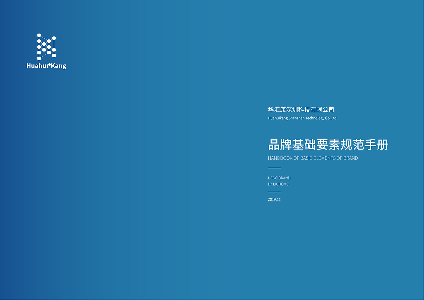Select the LOGO BRAND label
The width and height of the screenshot is (424, 300).
(279, 178)
